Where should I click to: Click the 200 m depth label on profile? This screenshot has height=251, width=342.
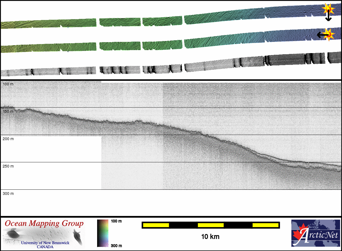point(8,139)
